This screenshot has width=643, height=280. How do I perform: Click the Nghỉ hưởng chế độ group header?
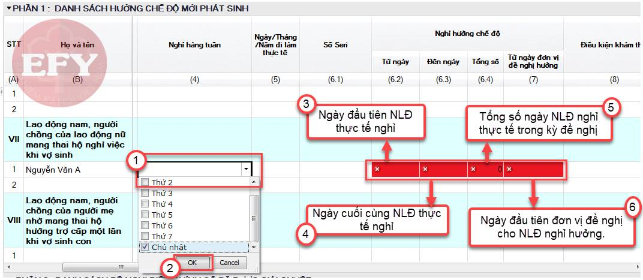(467, 34)
